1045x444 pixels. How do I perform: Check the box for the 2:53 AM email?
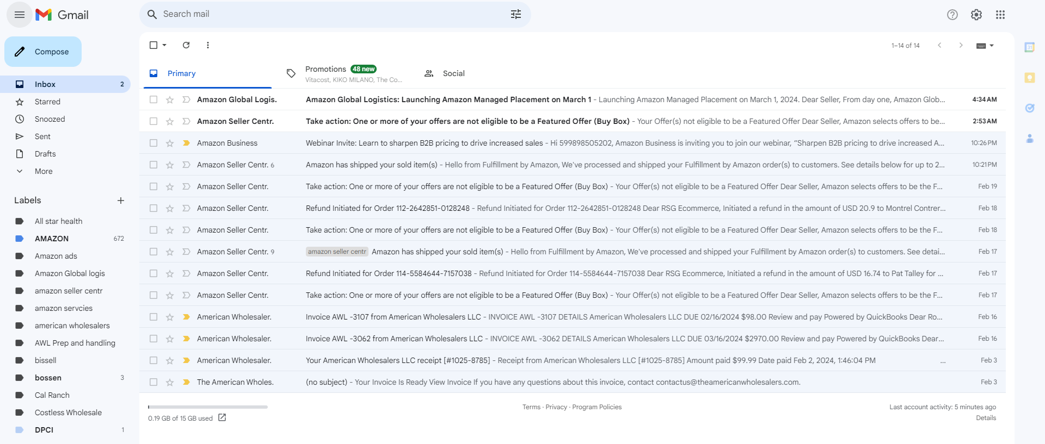pyautogui.click(x=153, y=121)
